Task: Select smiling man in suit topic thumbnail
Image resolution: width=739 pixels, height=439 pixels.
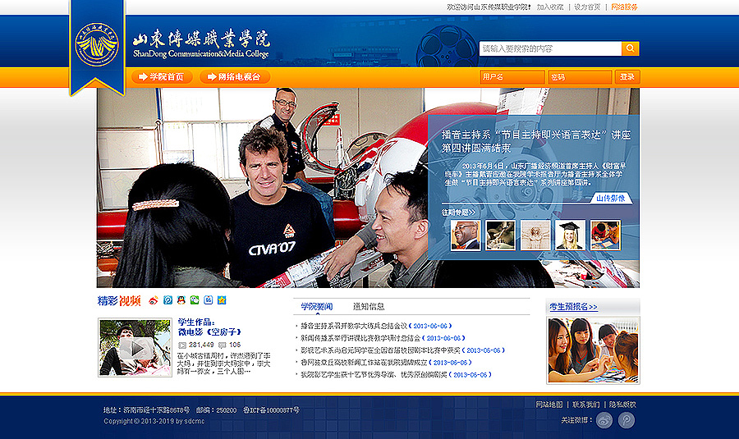Action: click(x=466, y=235)
